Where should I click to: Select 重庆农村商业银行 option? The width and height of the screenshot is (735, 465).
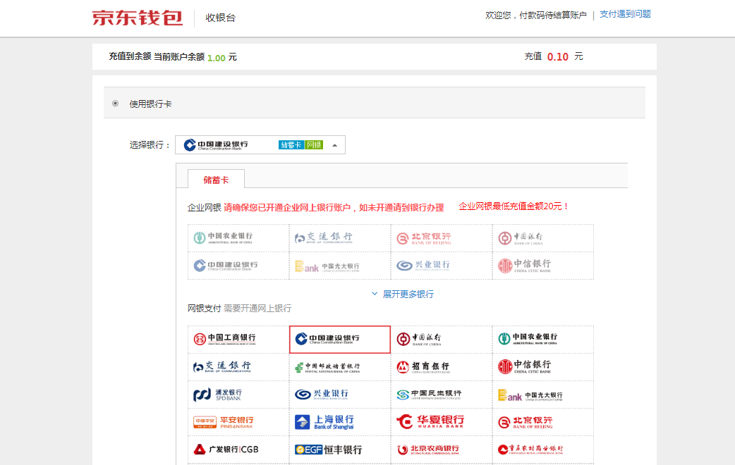(543, 449)
